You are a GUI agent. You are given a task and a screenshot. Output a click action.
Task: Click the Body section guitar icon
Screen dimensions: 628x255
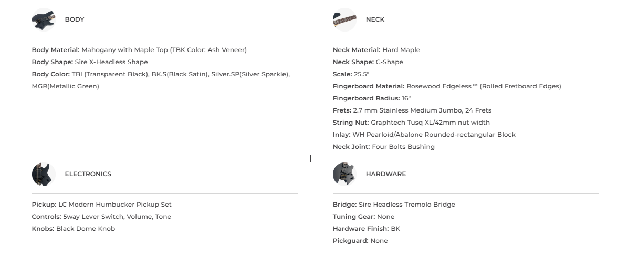click(x=44, y=19)
